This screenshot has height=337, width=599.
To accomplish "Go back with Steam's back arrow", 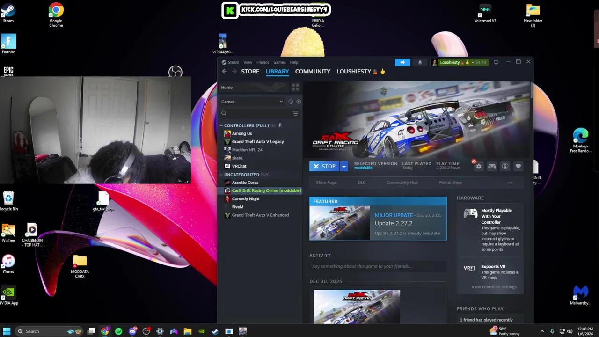I will 224,72.
